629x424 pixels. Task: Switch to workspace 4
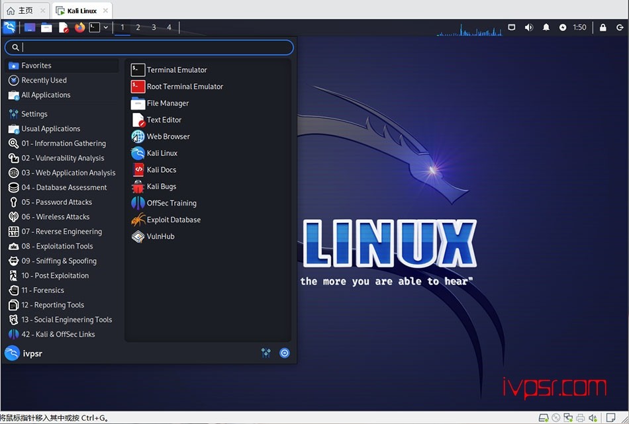tap(169, 27)
